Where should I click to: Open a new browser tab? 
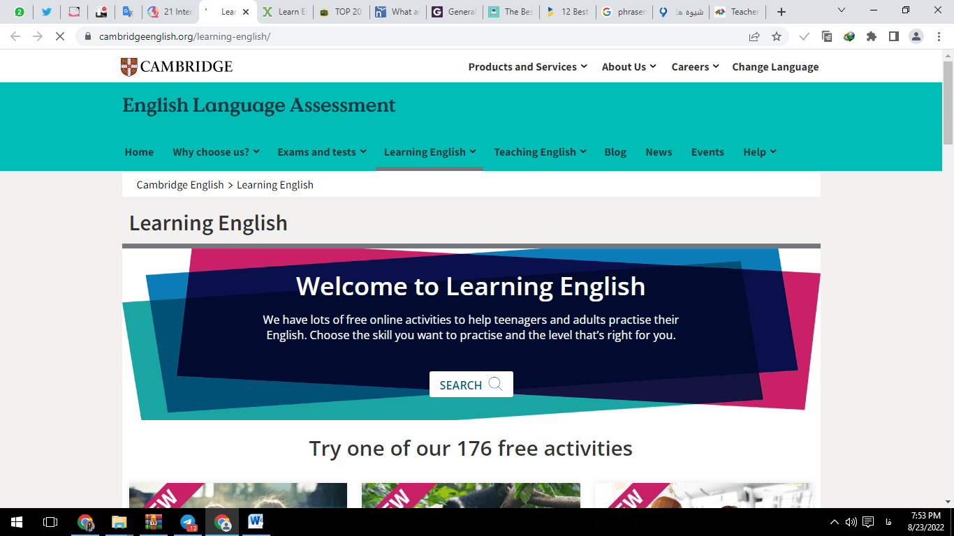781,12
